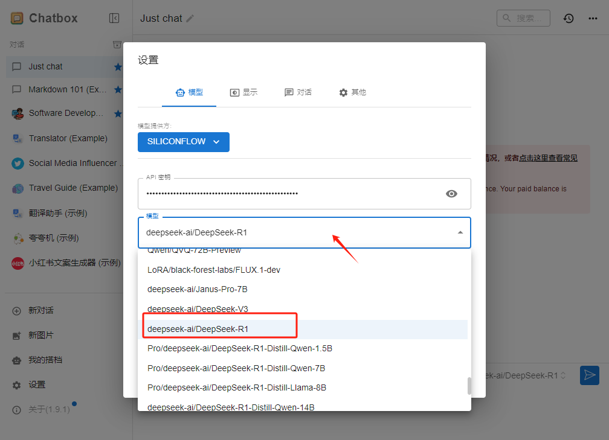Open Translator (Example) conversation
The height and width of the screenshot is (440, 609).
coord(65,138)
